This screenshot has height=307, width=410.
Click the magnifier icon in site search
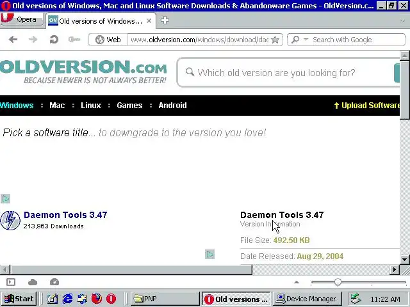(190, 72)
